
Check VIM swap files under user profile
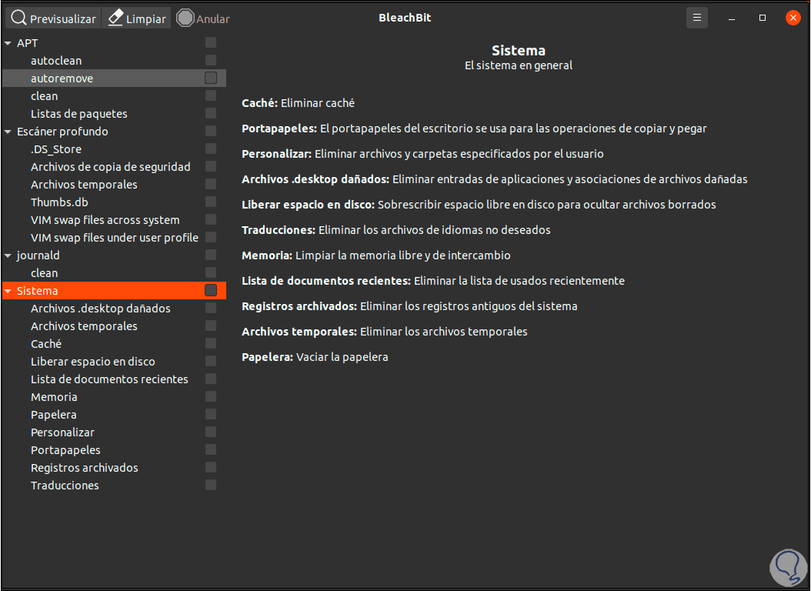tap(211, 237)
